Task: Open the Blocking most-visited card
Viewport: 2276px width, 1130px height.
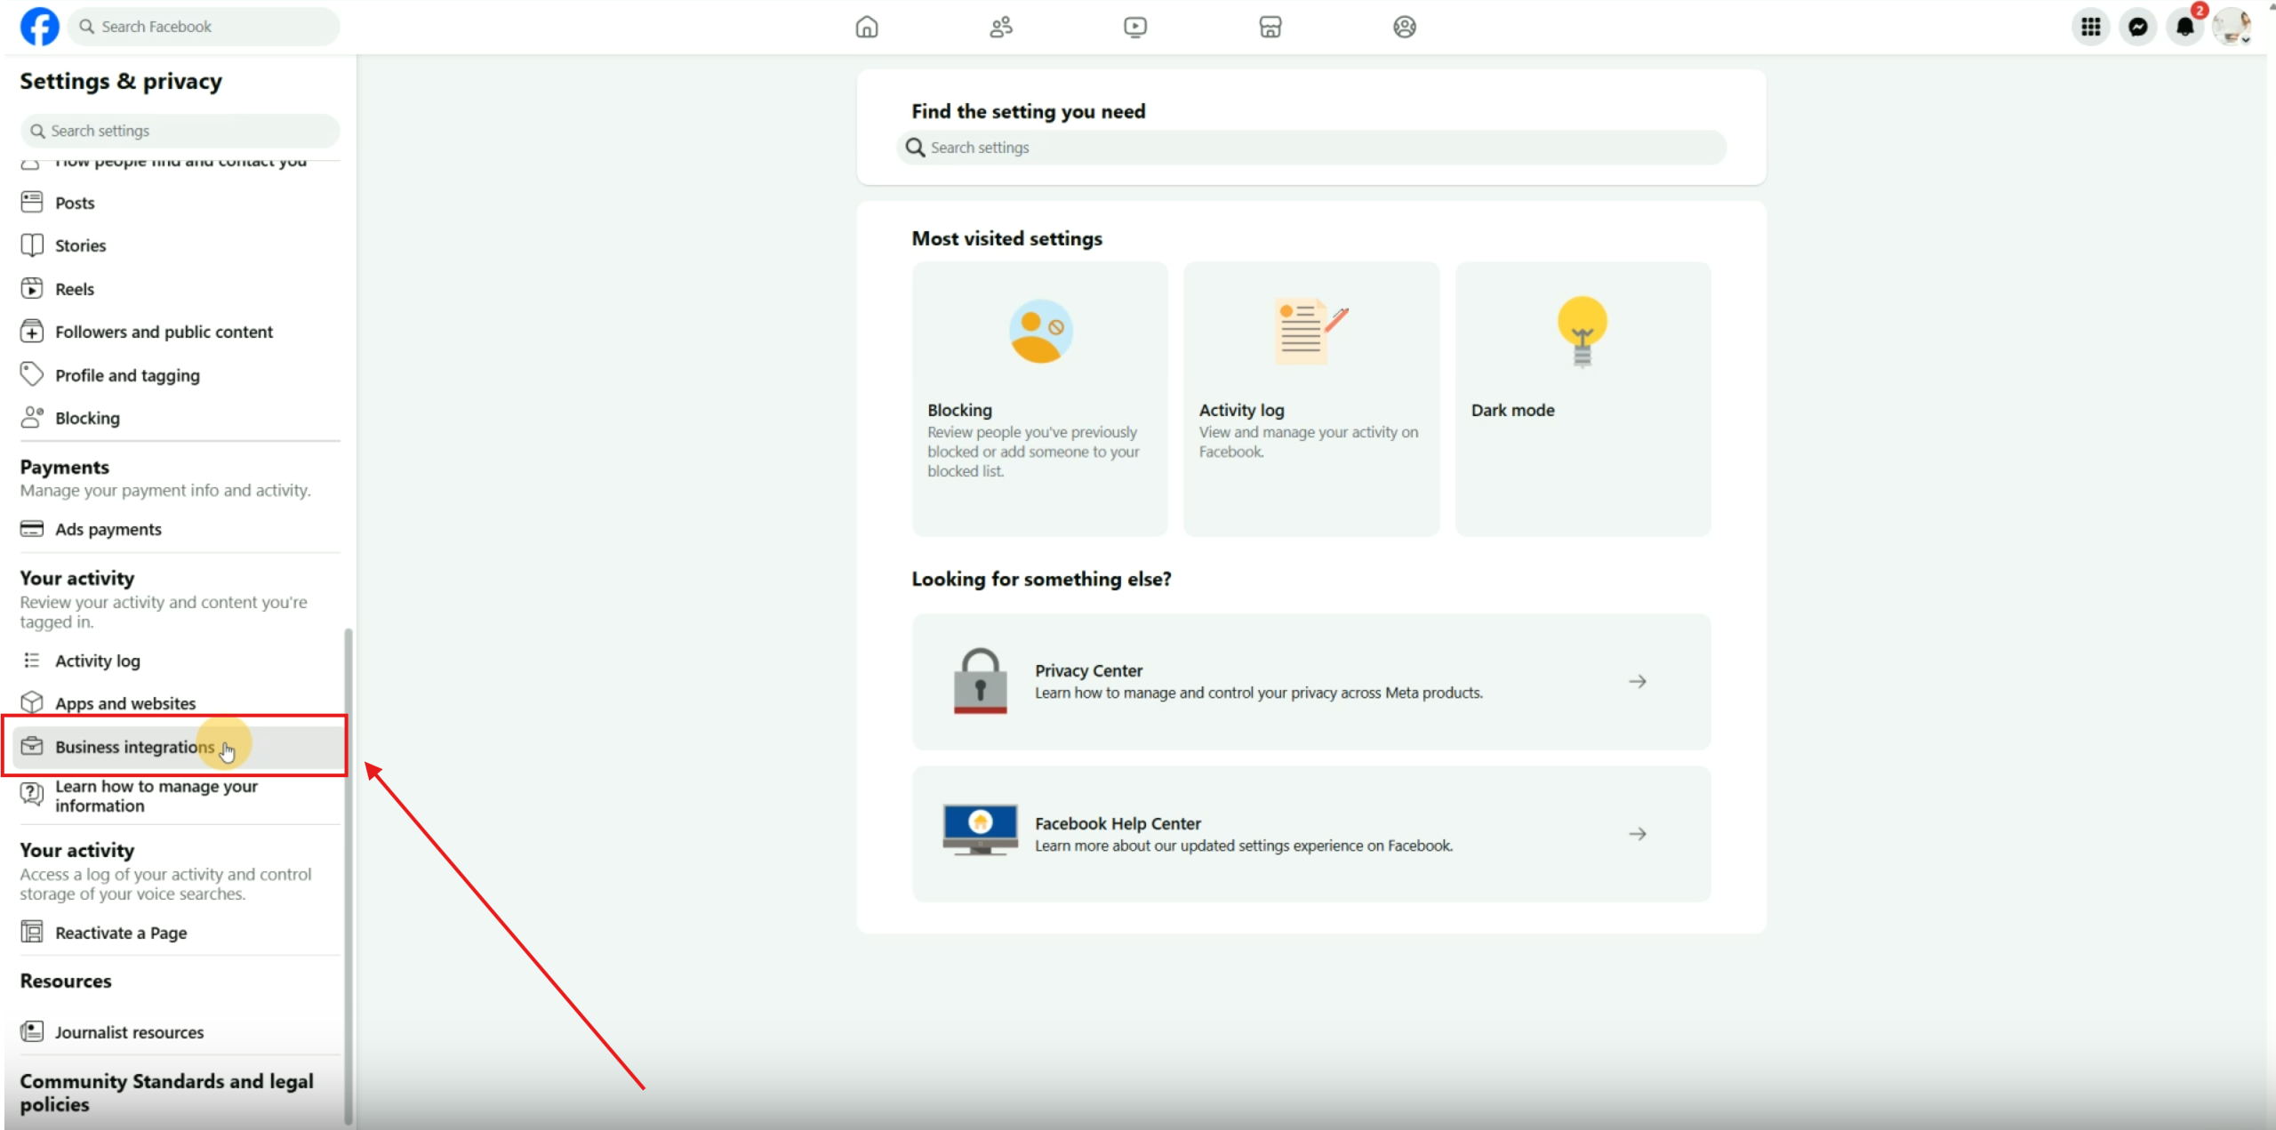Action: coord(1039,399)
